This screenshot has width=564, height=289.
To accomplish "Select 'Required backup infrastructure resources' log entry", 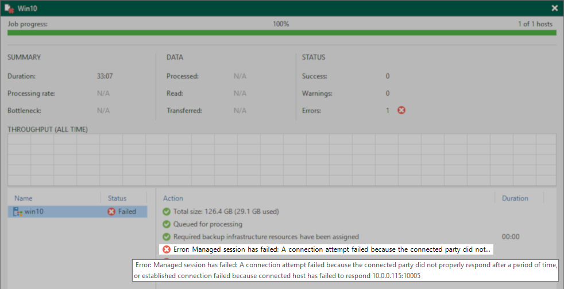I will point(266,237).
